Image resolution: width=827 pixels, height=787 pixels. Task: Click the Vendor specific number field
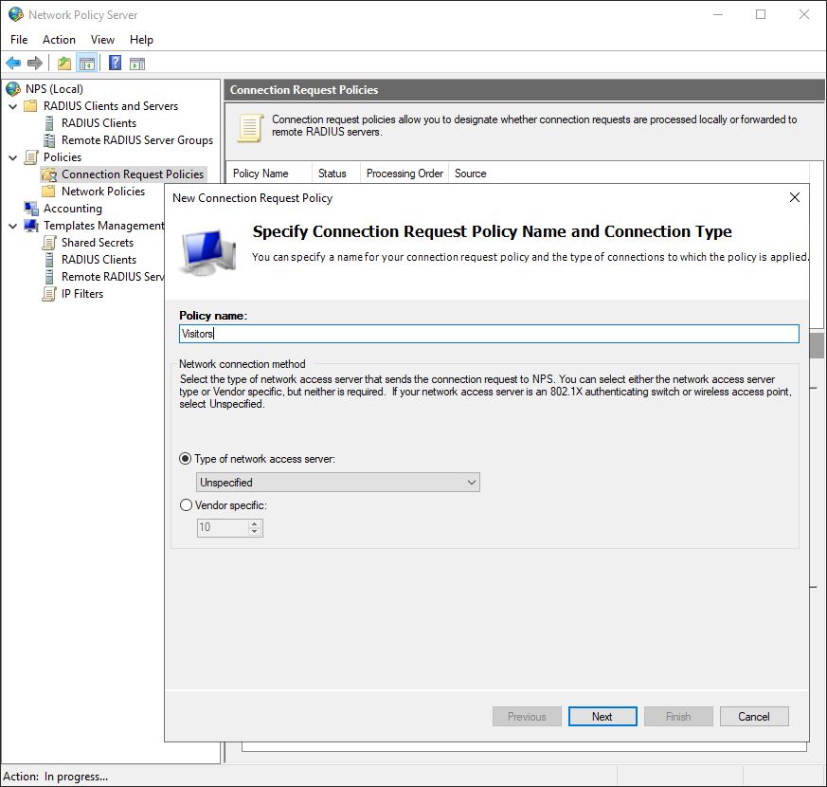(x=223, y=527)
